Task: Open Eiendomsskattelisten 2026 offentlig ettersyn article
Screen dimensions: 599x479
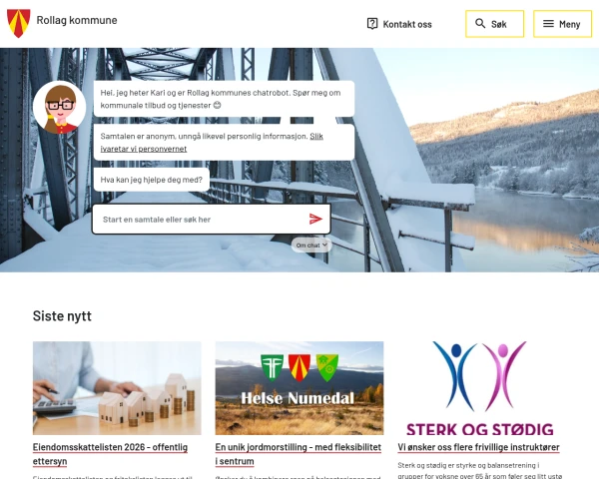Action: point(110,454)
